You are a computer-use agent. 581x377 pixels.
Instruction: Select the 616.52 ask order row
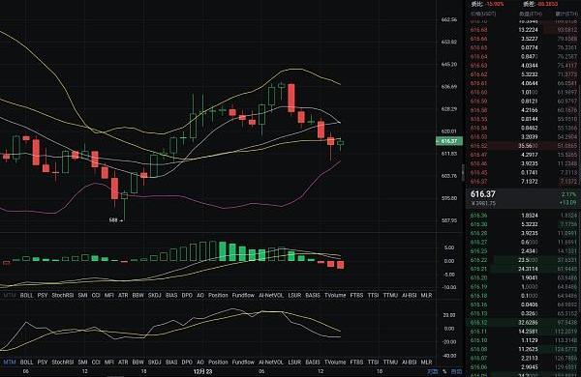click(x=523, y=146)
